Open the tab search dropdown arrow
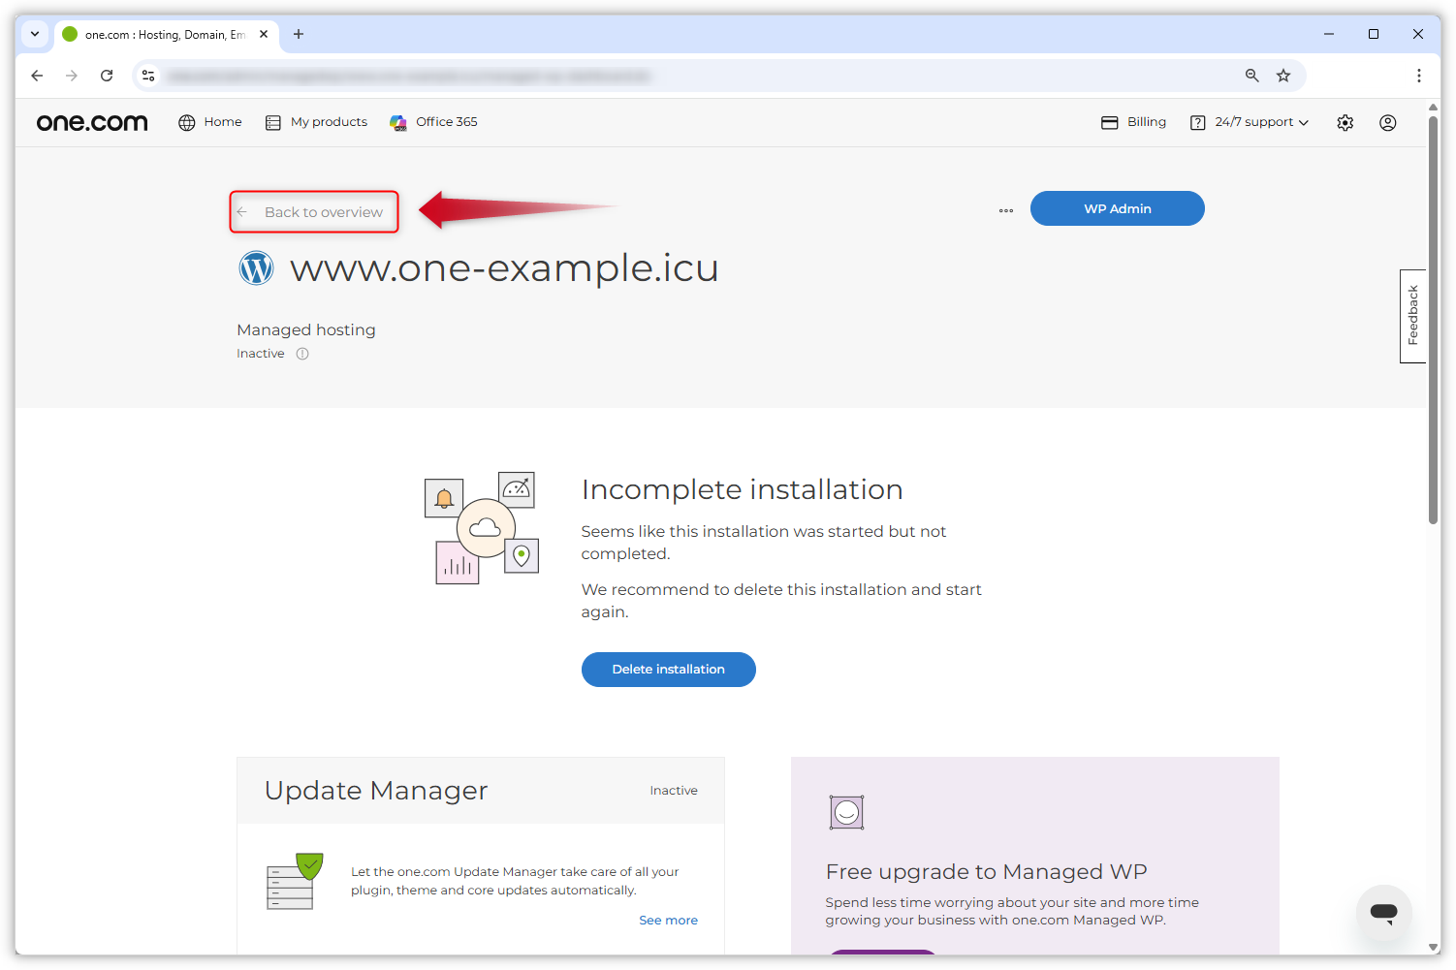Image resolution: width=1456 pixels, height=970 pixels. click(x=35, y=34)
